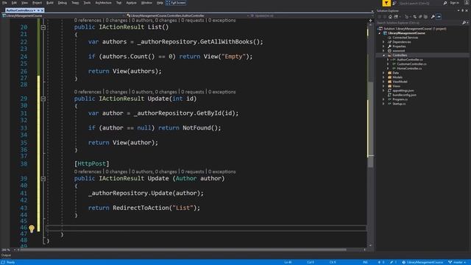Open the Project menu
The height and width of the screenshot is (265, 471).
[x=37, y=3]
